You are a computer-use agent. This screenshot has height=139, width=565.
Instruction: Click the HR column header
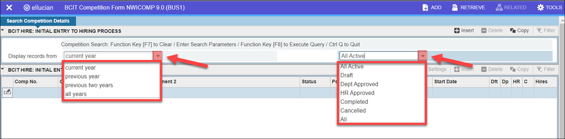point(517,81)
